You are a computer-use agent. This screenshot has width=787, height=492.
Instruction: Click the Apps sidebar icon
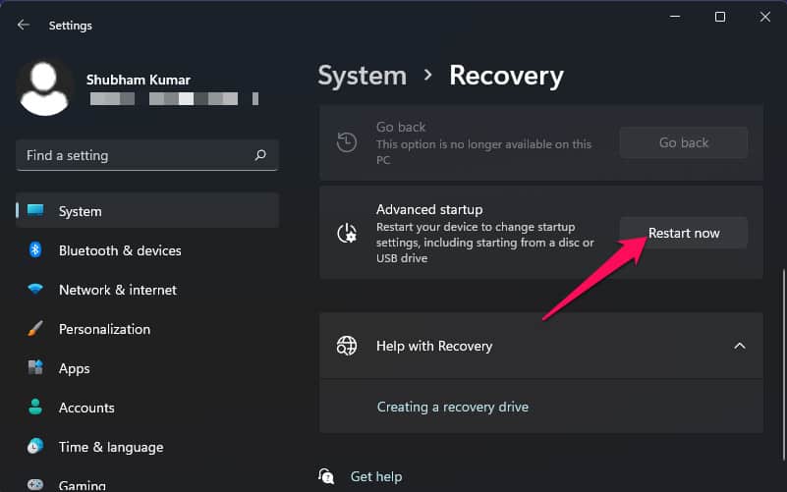[35, 368]
